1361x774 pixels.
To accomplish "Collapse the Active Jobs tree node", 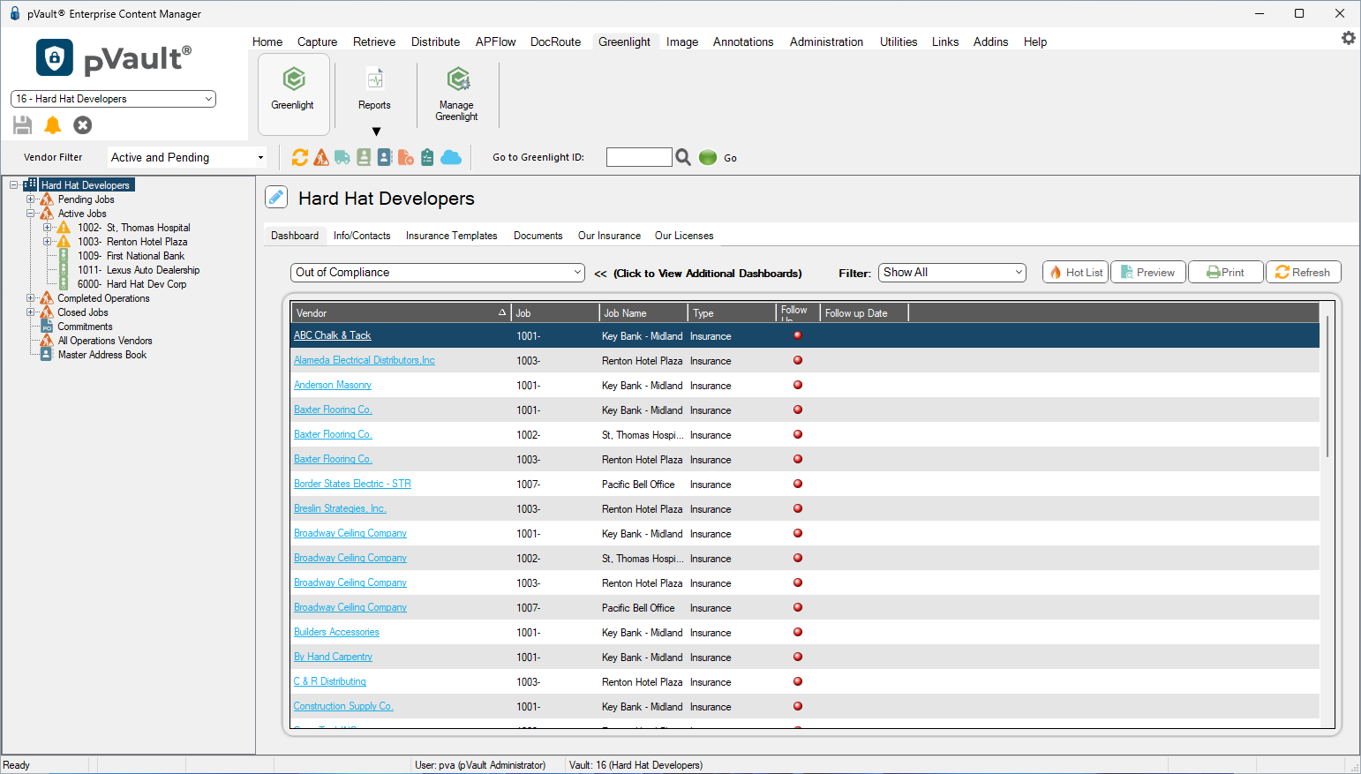I will pyautogui.click(x=30, y=214).
